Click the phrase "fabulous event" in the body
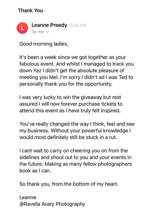The width and height of the screenshot is (152, 216). pyautogui.click(x=37, y=64)
